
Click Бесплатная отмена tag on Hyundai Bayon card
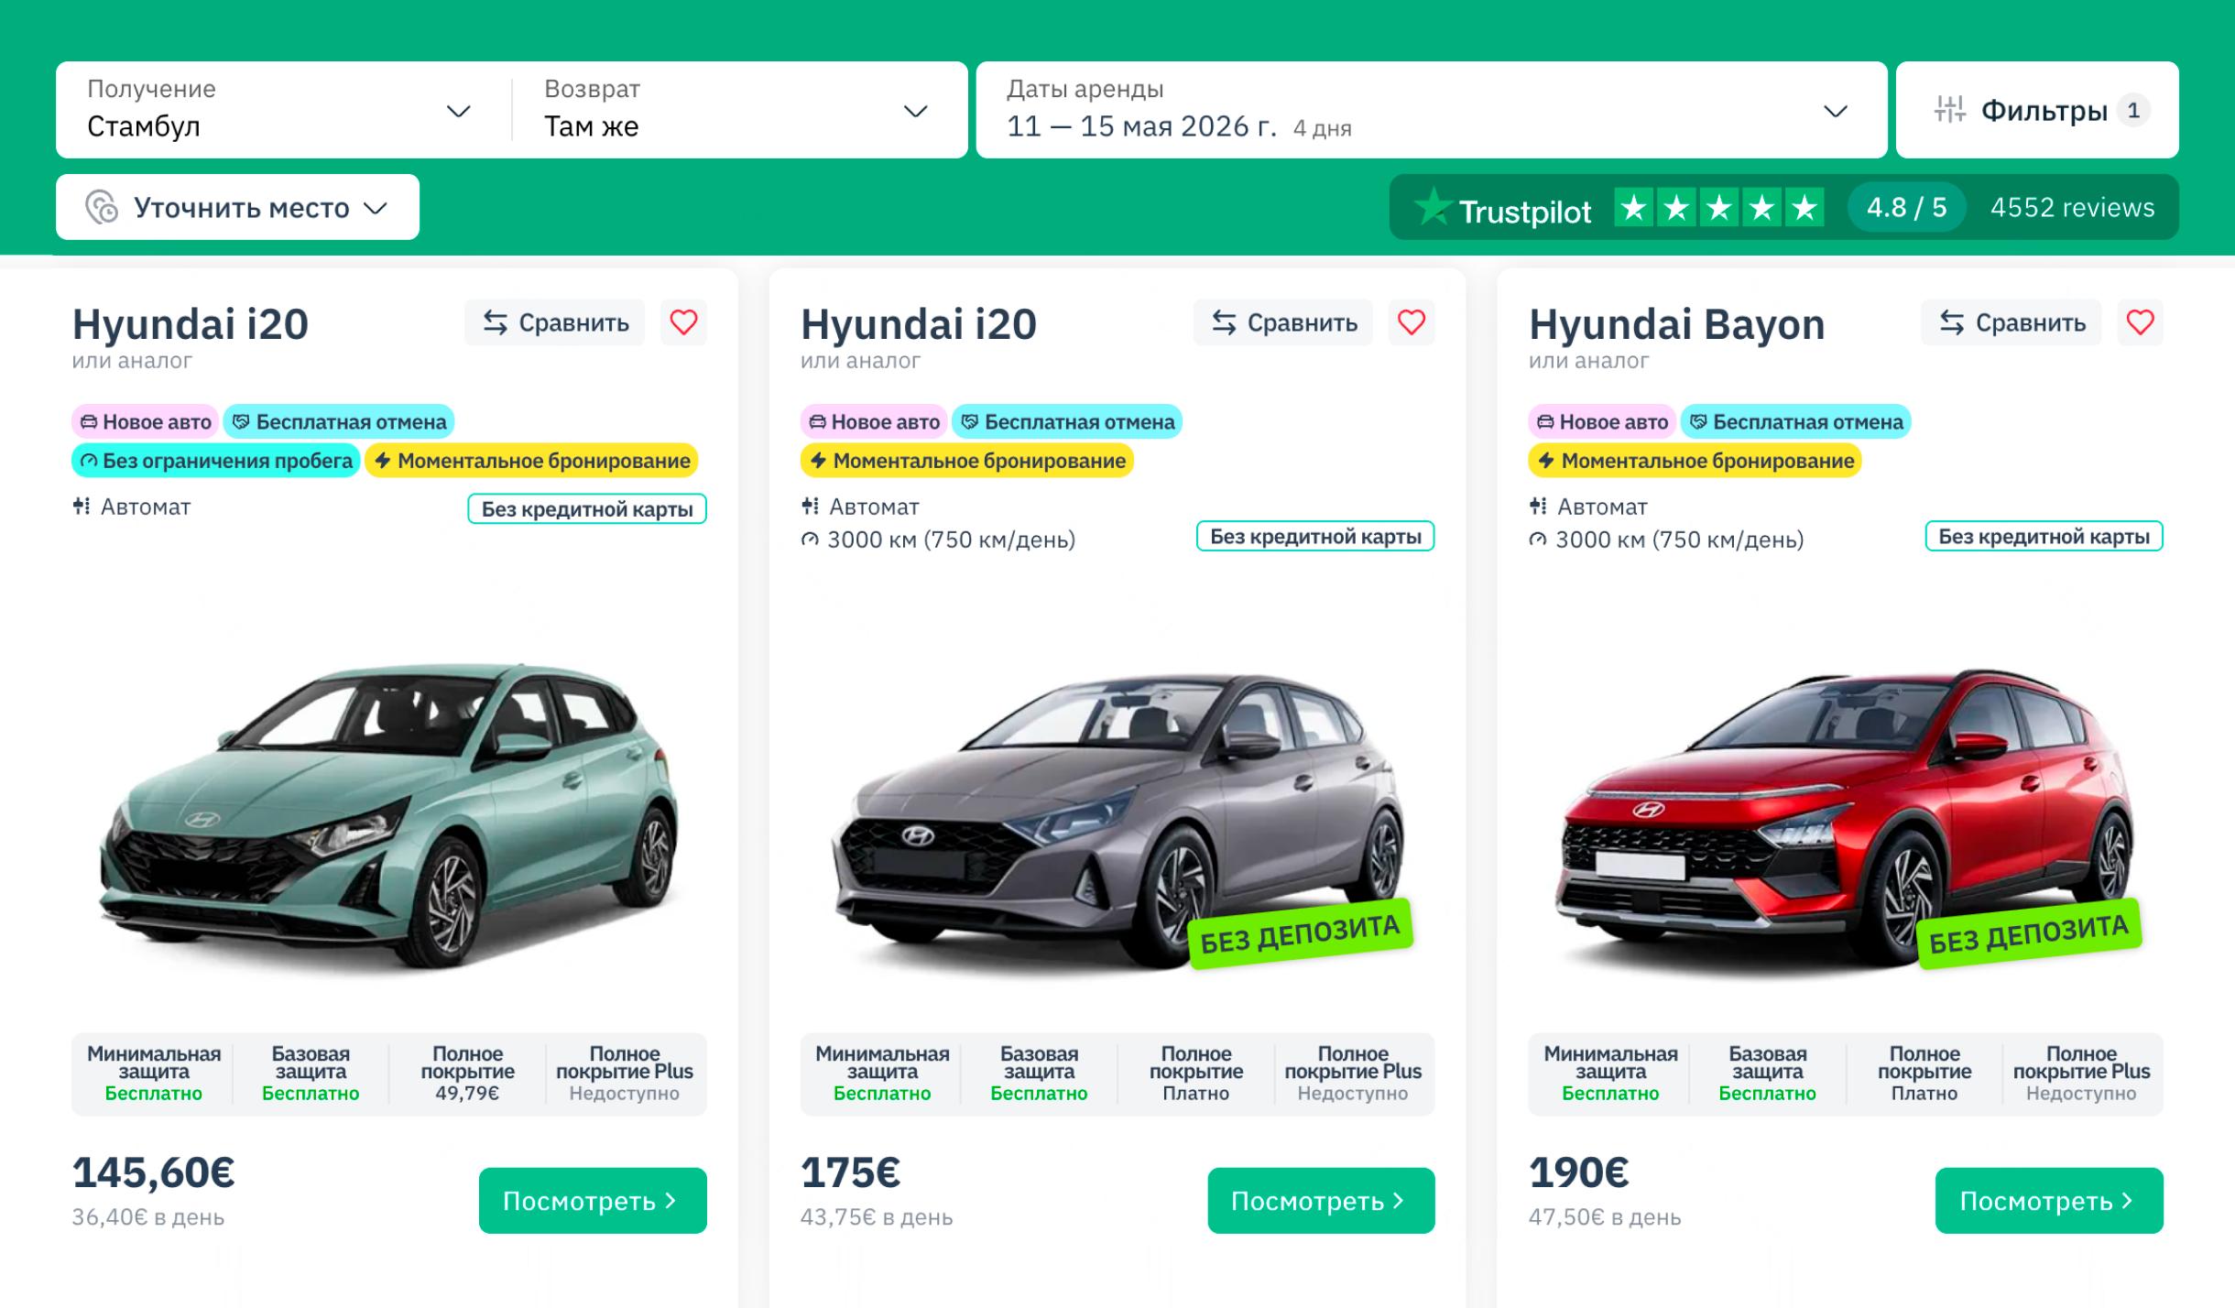point(1795,421)
